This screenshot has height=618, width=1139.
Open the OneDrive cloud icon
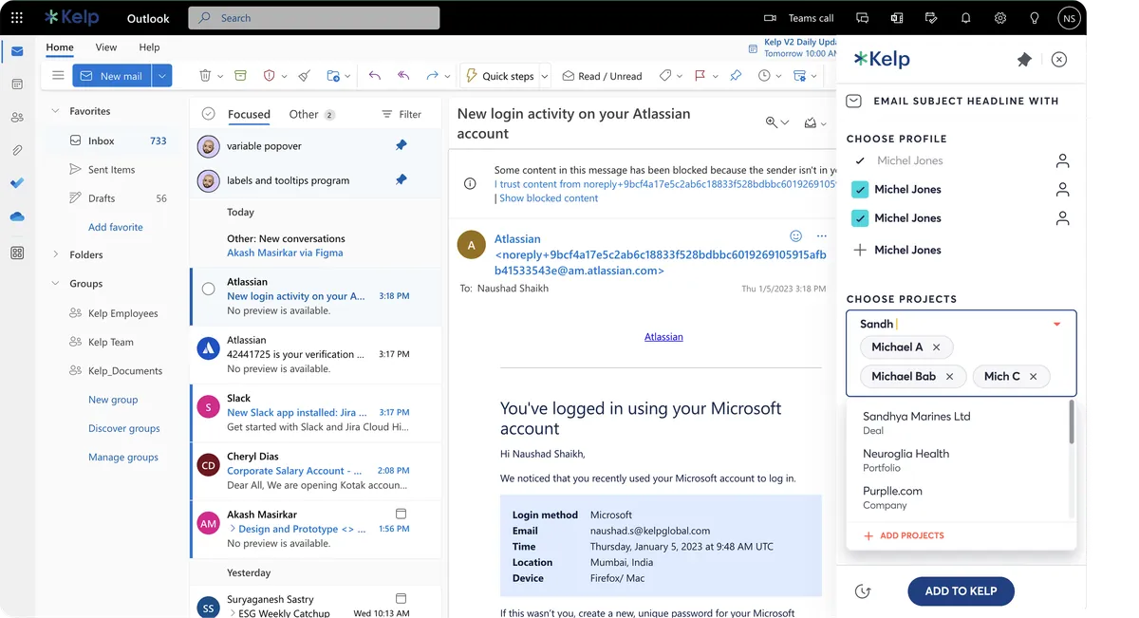[x=17, y=216]
